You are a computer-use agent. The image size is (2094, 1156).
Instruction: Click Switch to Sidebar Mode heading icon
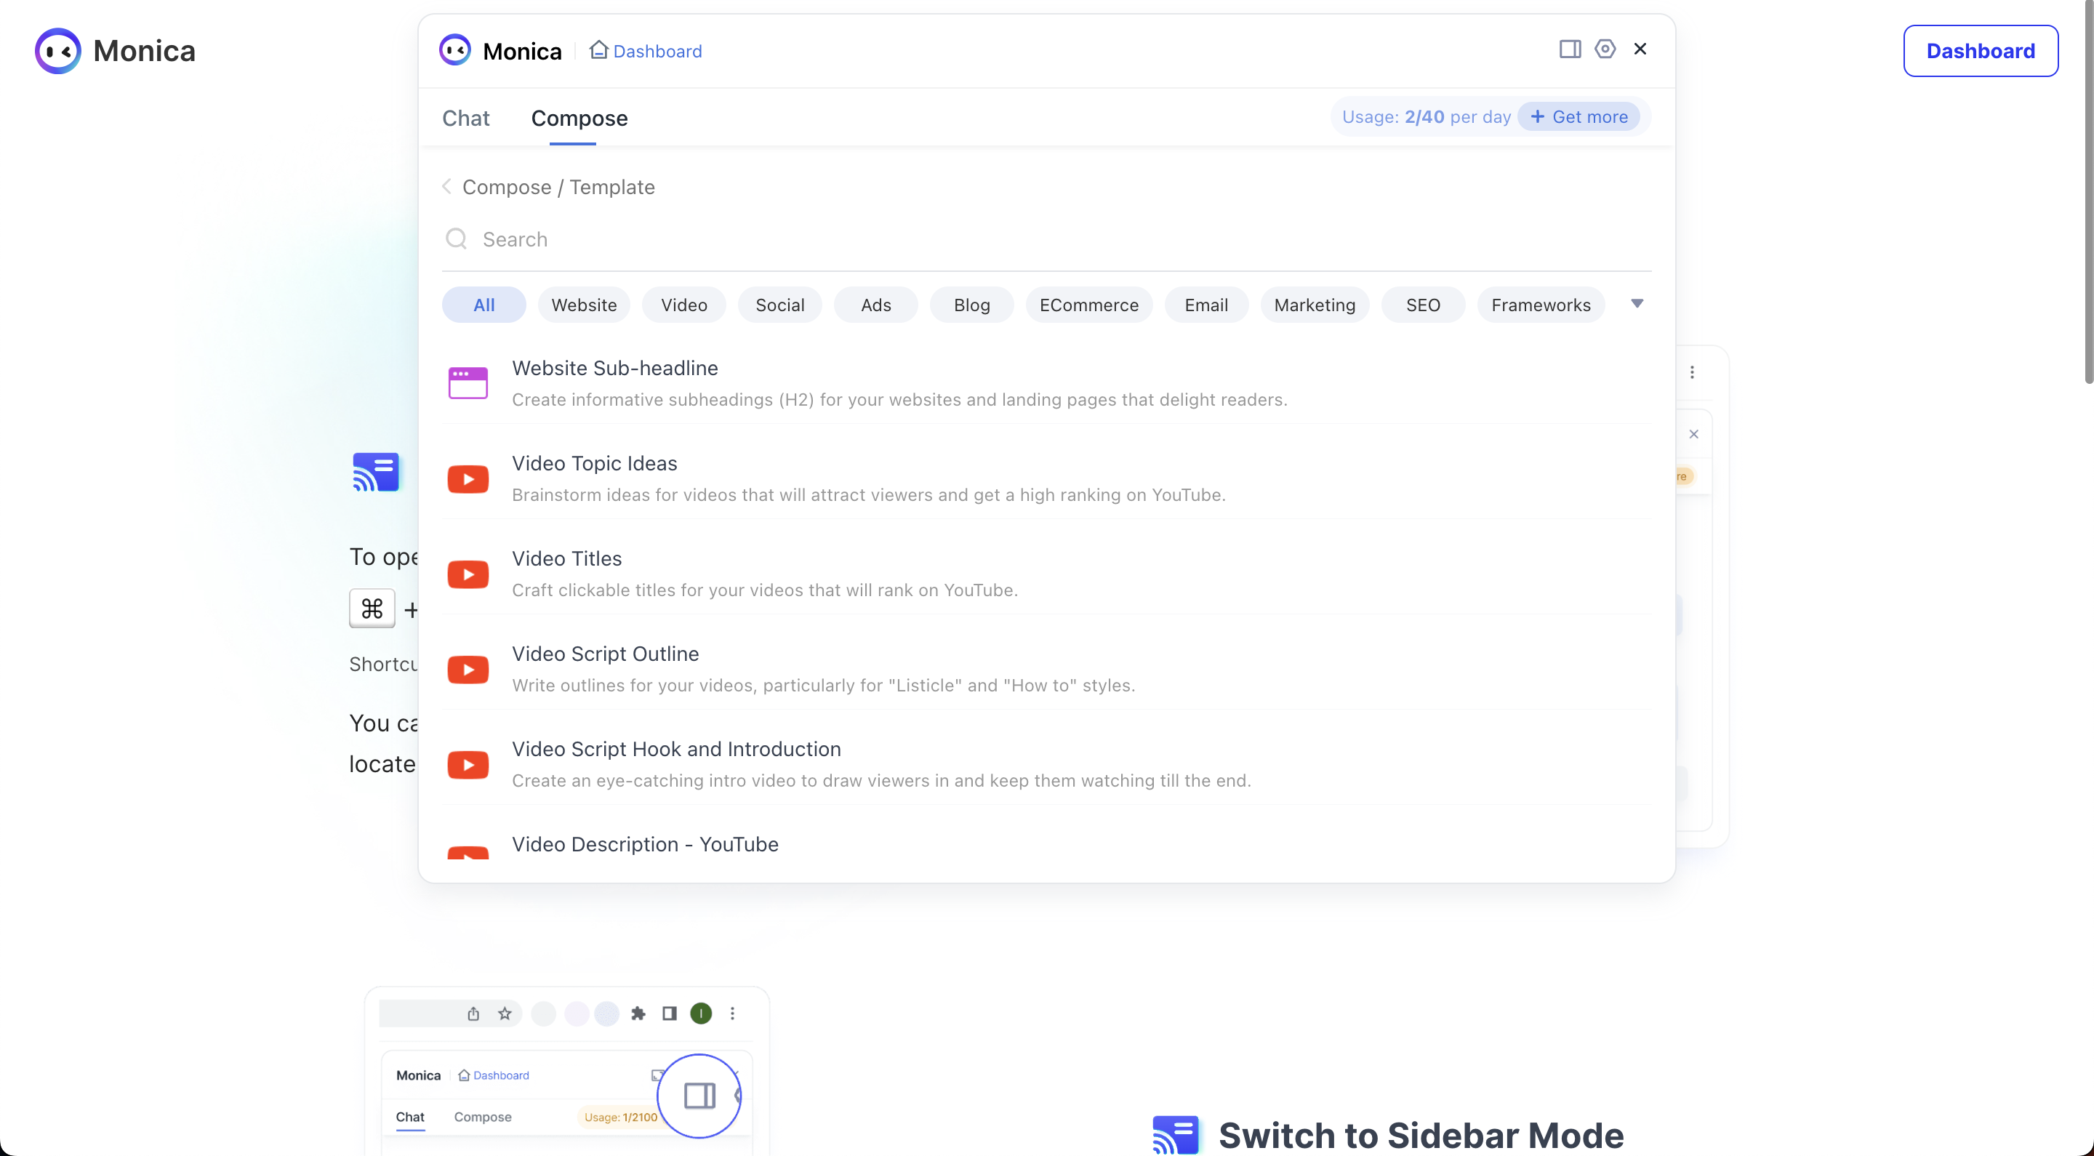point(1176,1134)
